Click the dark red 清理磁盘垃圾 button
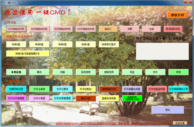 pos(109,89)
